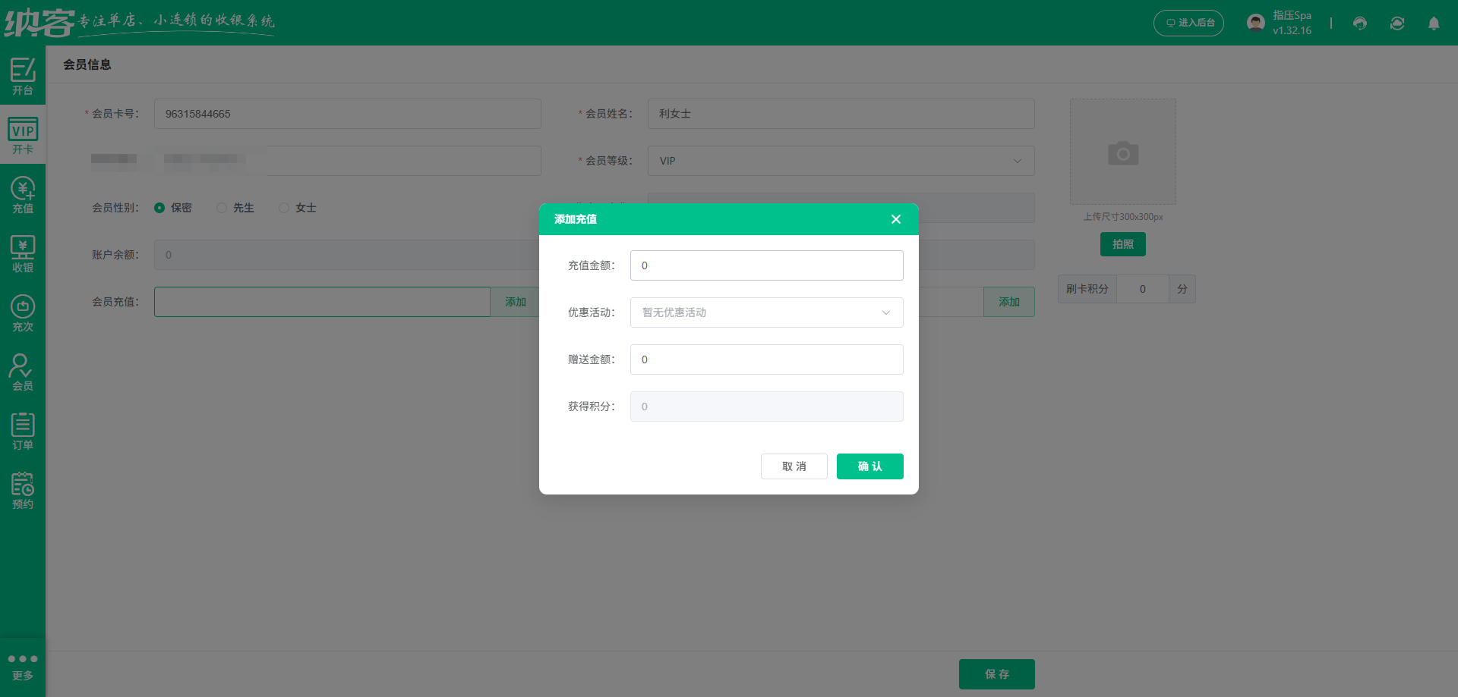The height and width of the screenshot is (697, 1458).
Task: Confirm the recharge with 确认
Action: (x=869, y=466)
